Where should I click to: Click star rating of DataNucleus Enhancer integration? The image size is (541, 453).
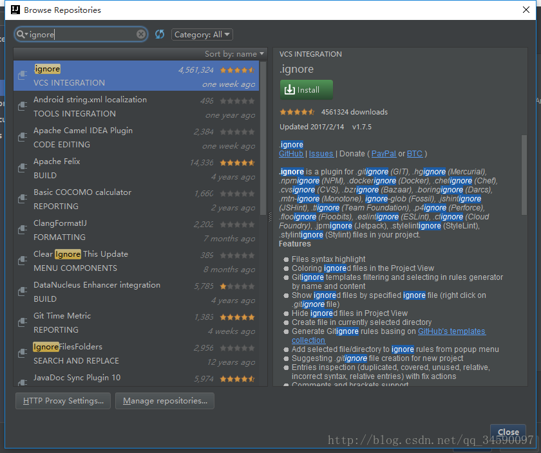point(238,286)
